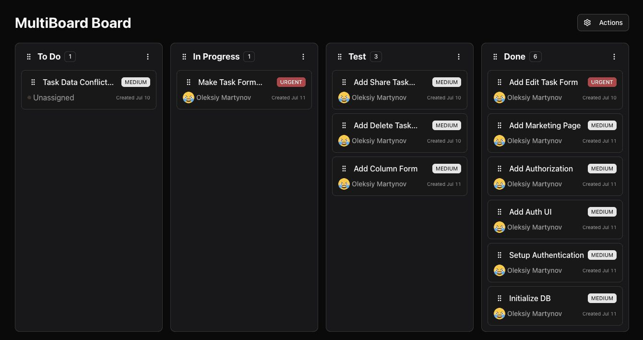Click the URGENT priority badge on Add Edit Task Form
Viewport: 643px width, 340px height.
point(602,82)
